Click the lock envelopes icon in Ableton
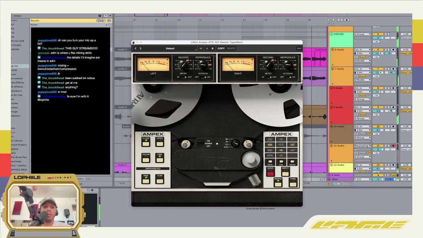The image size is (423, 238). 347,20
